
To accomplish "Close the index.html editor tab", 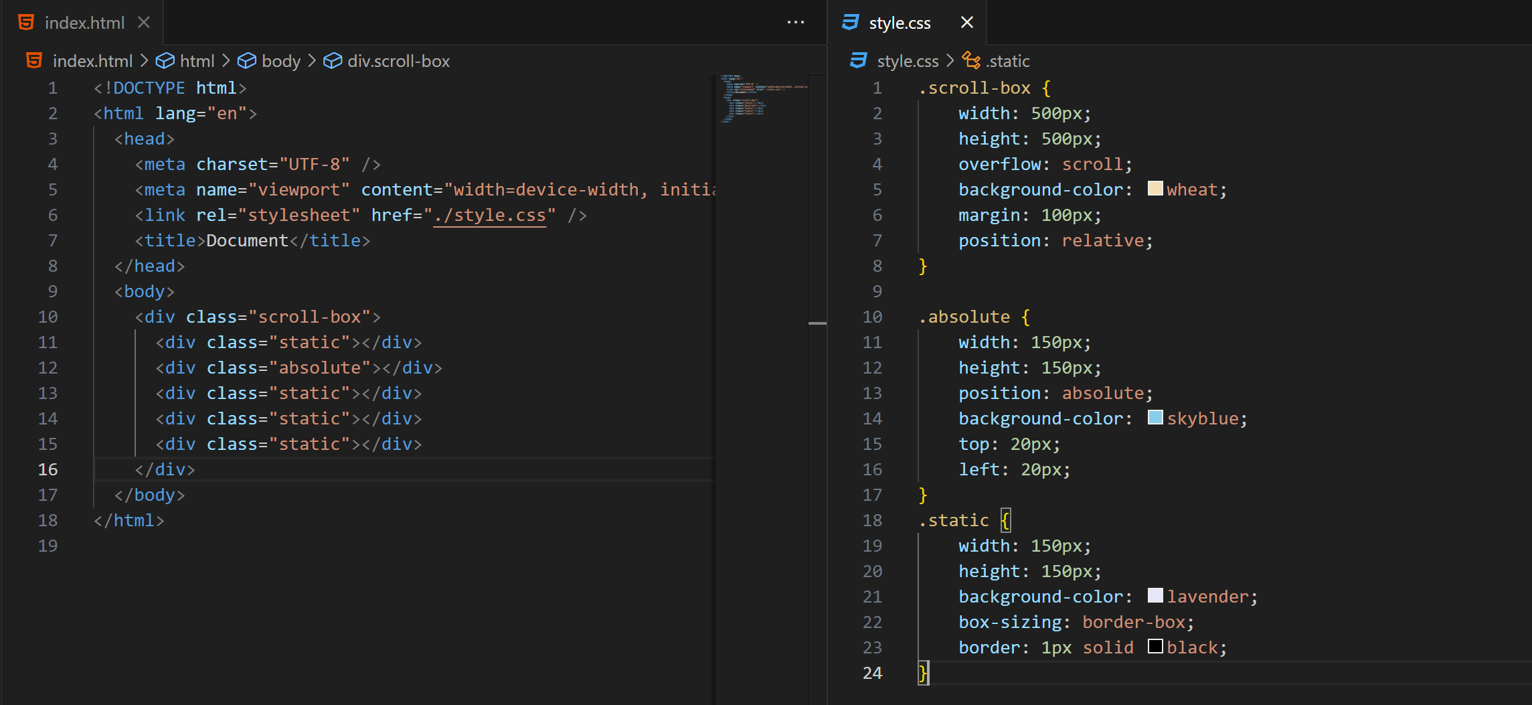I will click(143, 22).
